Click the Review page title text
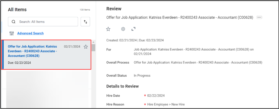 pos(114,9)
